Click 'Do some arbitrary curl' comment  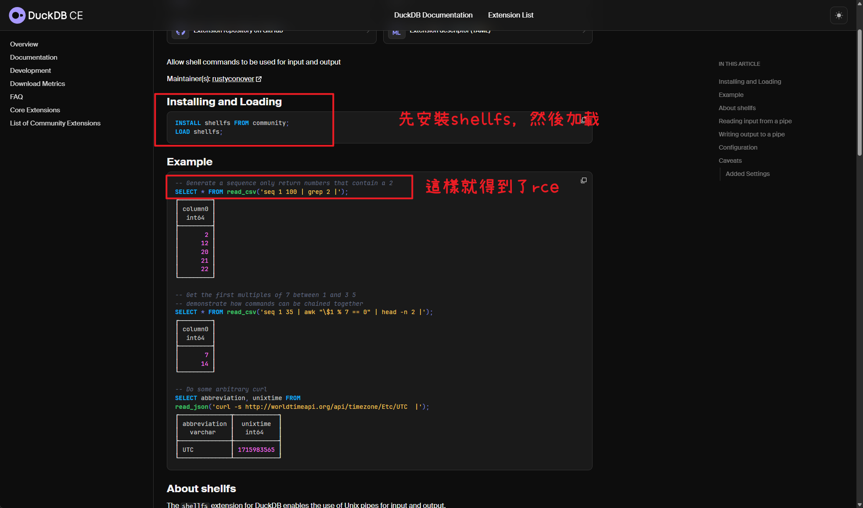tap(221, 390)
